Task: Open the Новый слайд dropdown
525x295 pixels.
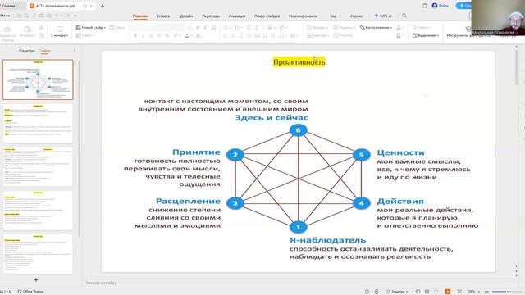Action: pyautogui.click(x=91, y=27)
